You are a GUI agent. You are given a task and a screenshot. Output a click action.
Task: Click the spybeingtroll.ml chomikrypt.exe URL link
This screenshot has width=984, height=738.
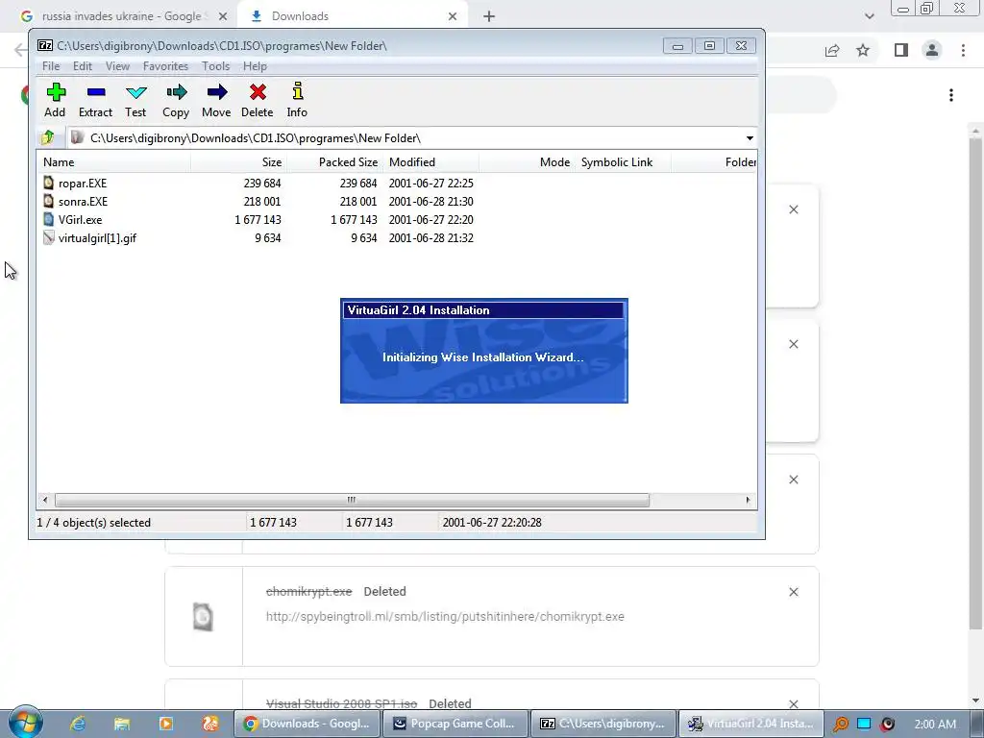pos(445,616)
